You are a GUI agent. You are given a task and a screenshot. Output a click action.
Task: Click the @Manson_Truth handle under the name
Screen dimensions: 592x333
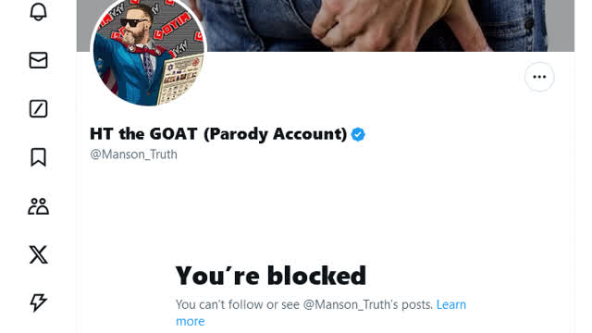[133, 154]
